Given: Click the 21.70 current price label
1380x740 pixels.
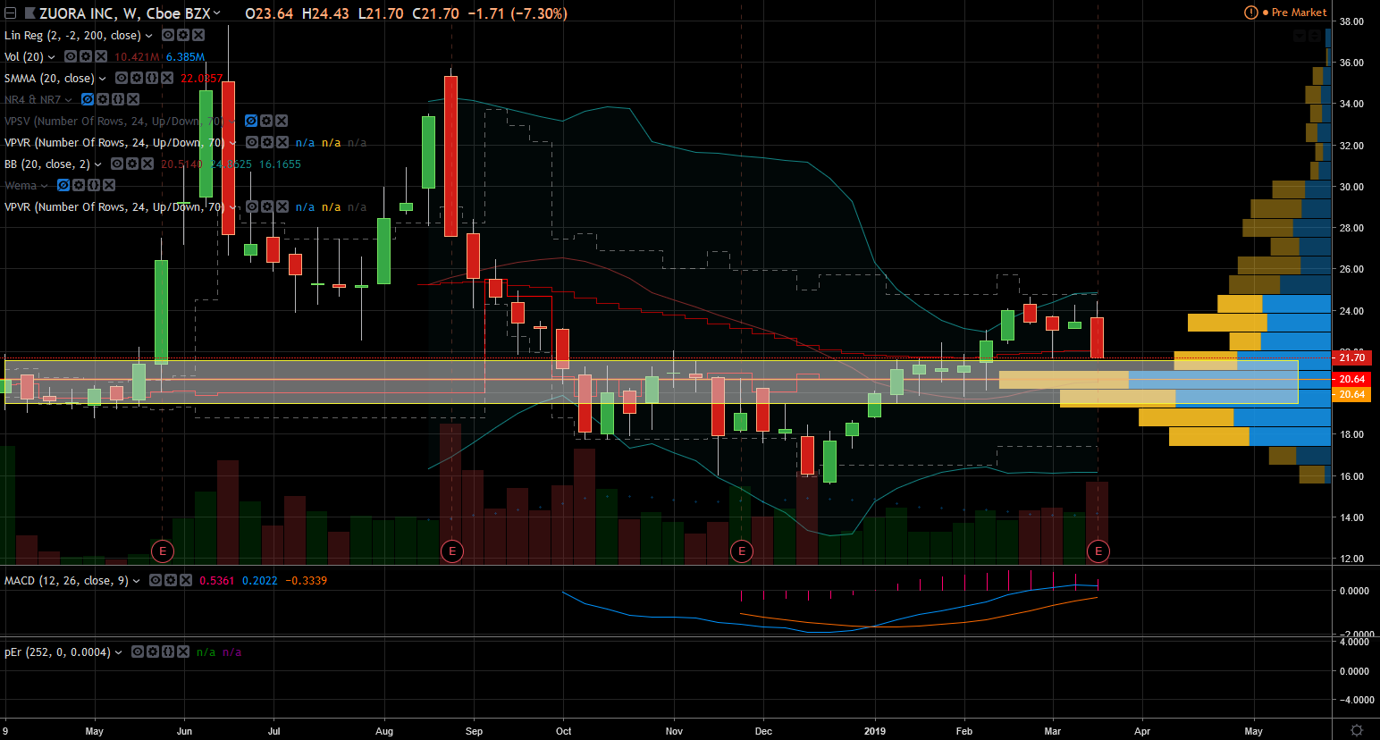Looking at the screenshot, I should (1351, 357).
